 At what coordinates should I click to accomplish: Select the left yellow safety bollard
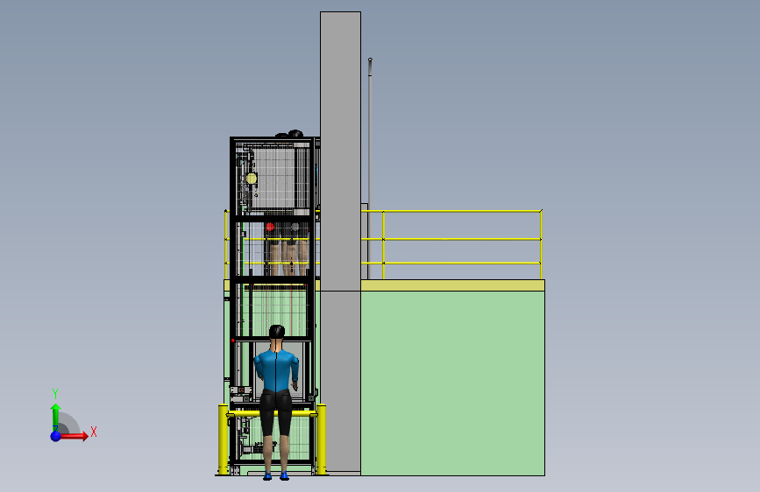tap(223, 439)
